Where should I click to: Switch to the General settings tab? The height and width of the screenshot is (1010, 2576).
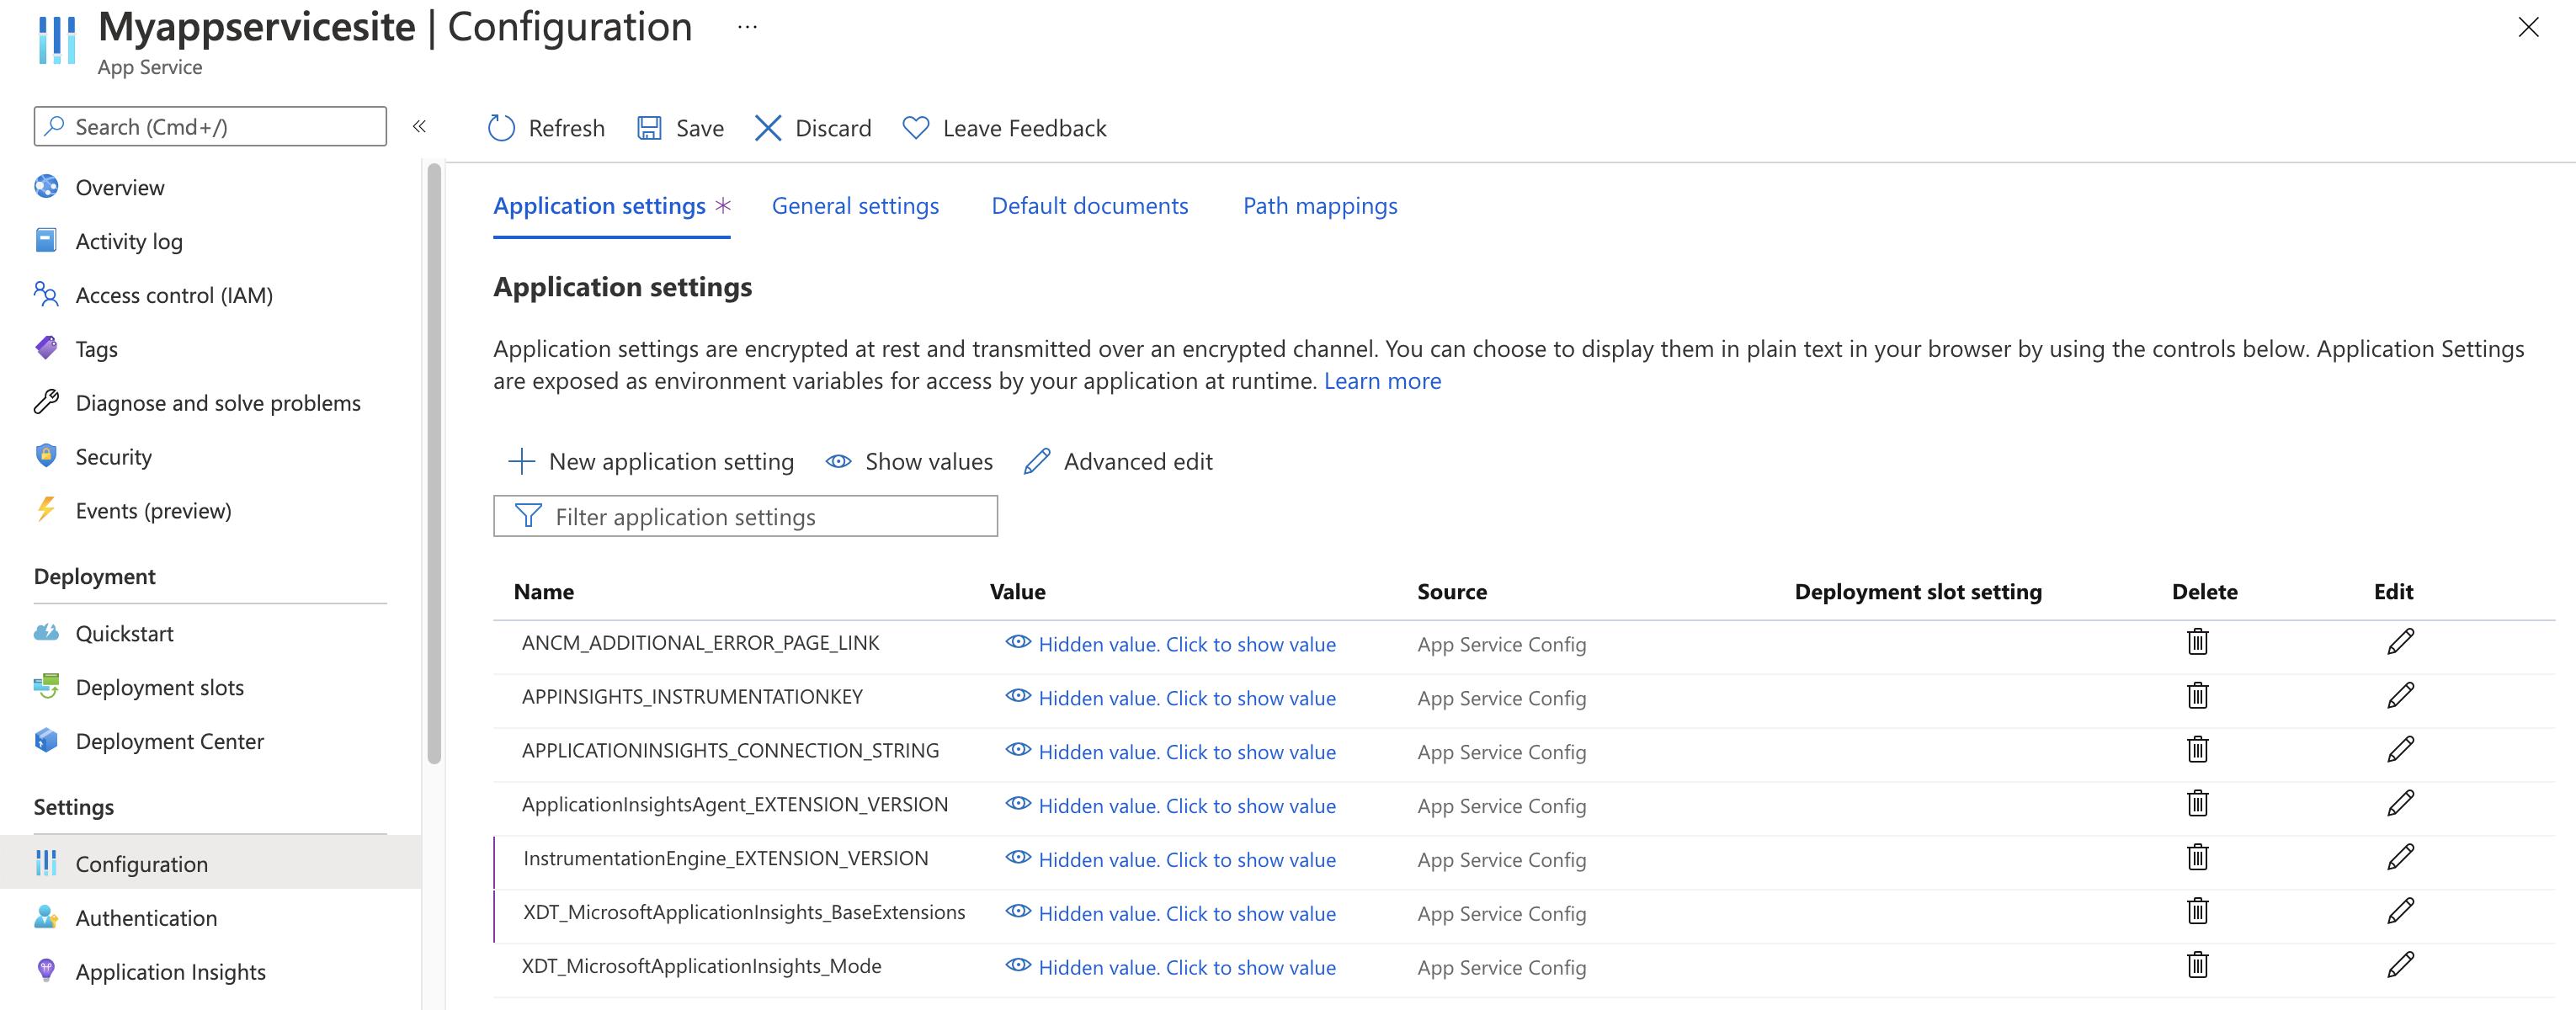pyautogui.click(x=856, y=205)
